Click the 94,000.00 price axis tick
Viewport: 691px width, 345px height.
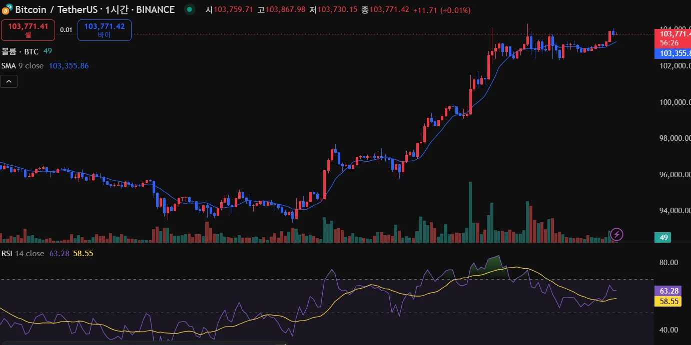675,211
